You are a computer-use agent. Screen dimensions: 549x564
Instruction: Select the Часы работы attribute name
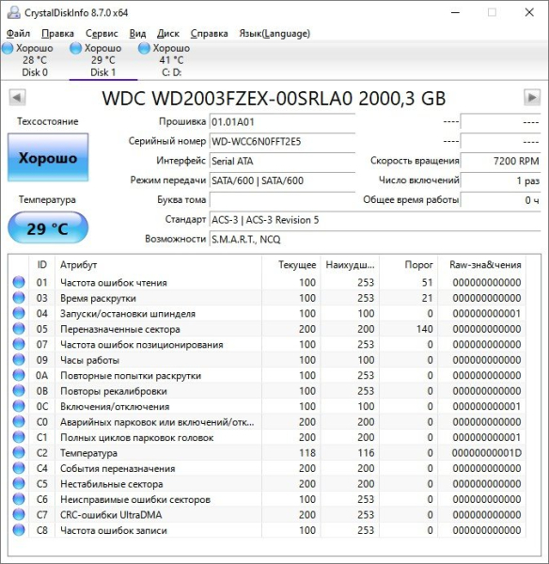click(x=89, y=360)
